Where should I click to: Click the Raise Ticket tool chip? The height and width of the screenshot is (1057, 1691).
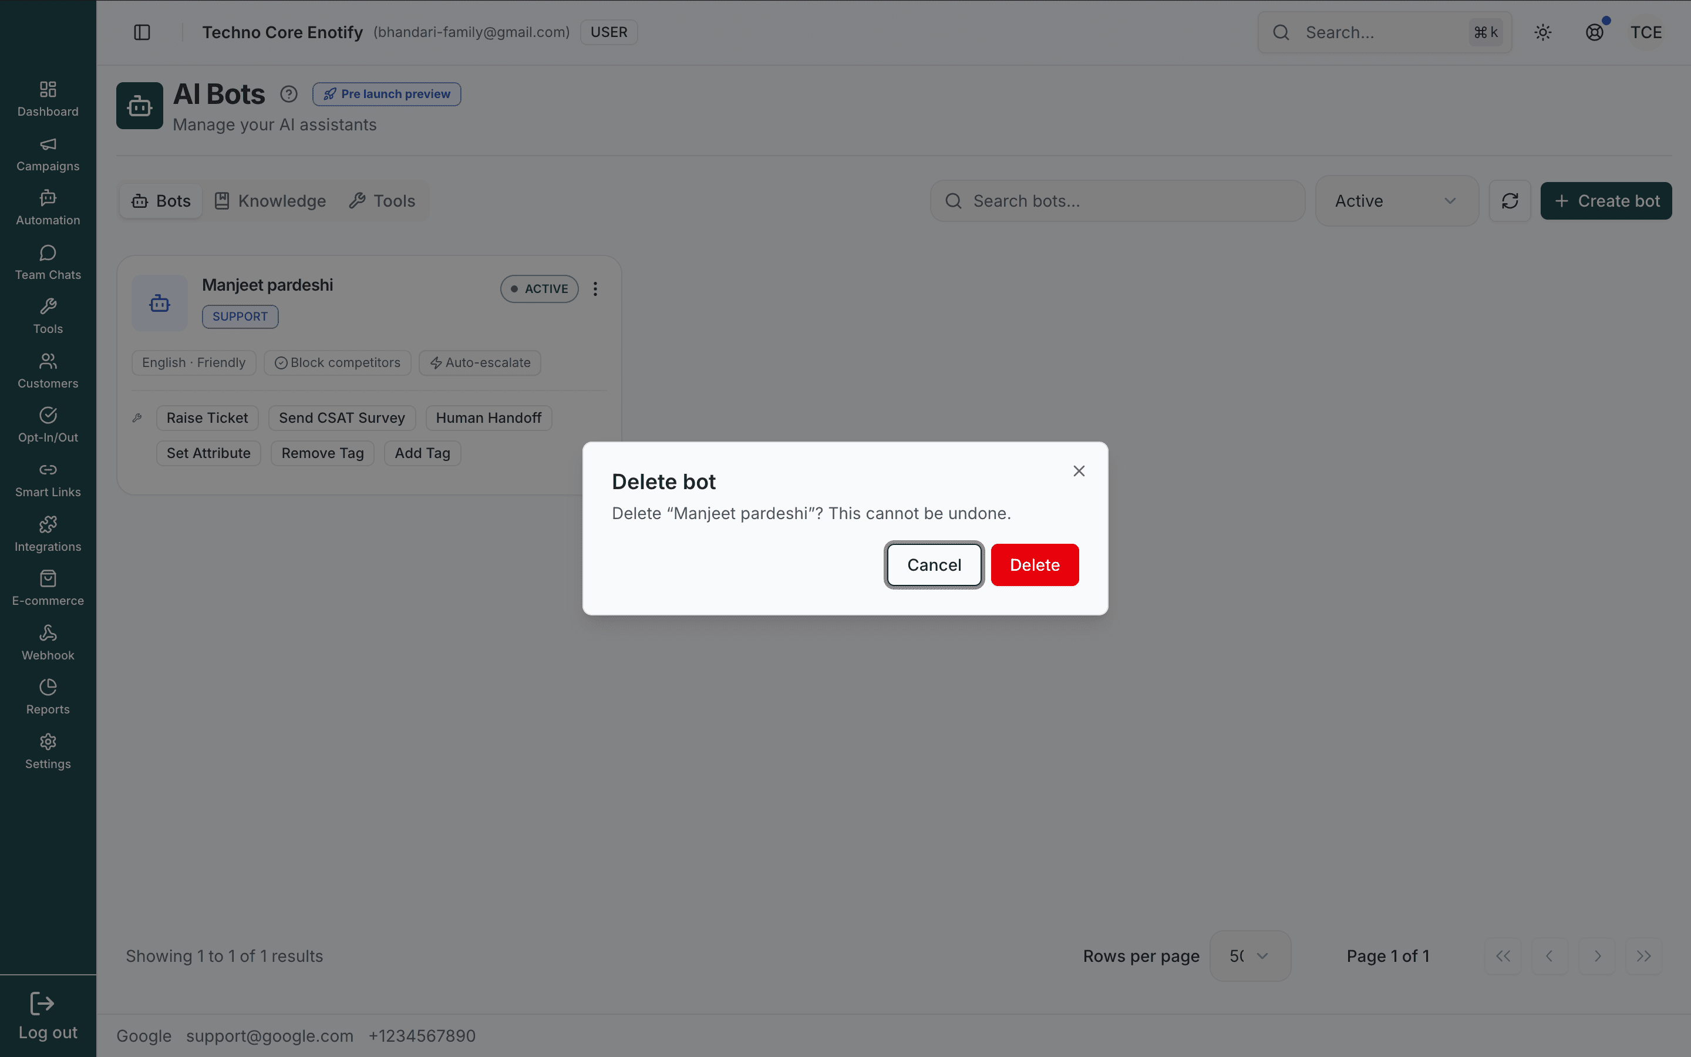(x=207, y=418)
